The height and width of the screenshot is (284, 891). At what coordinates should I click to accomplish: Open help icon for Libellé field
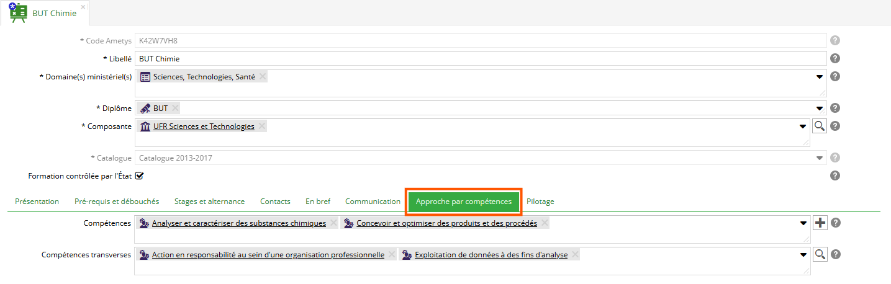point(835,59)
